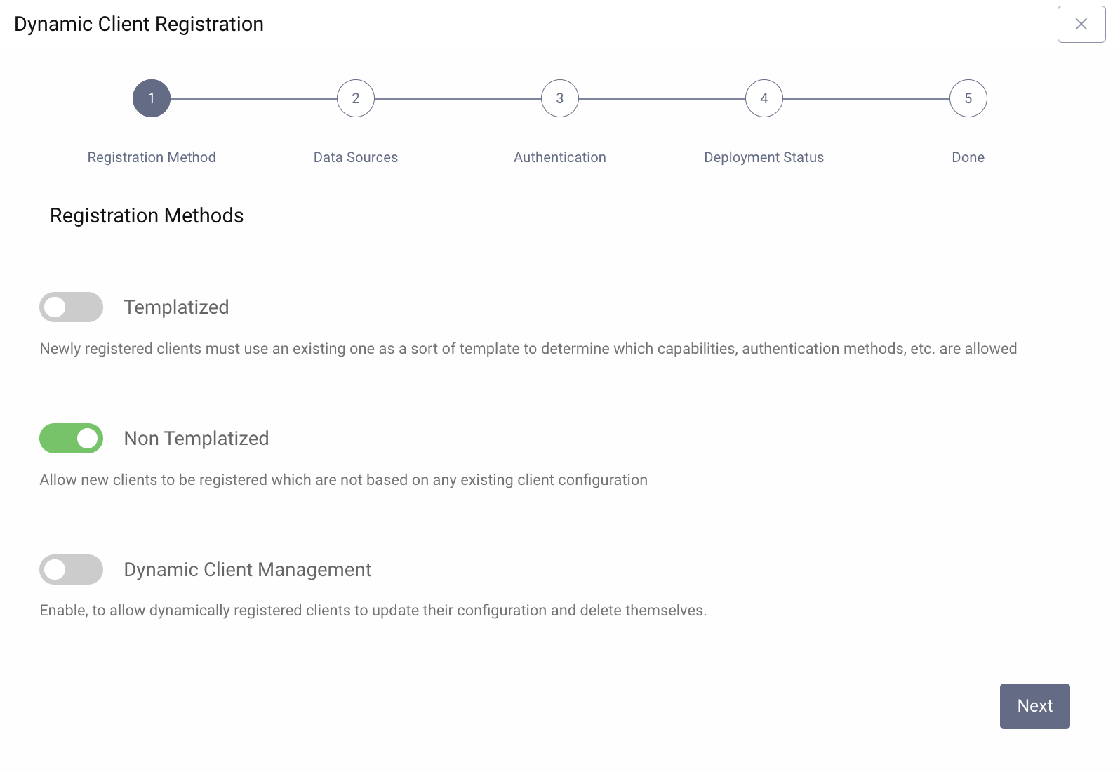Click the Templatized option label
1120x772 pixels.
[x=176, y=307]
